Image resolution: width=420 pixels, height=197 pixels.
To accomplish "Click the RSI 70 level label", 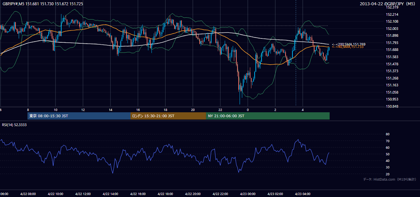I will (x=387, y=141).
